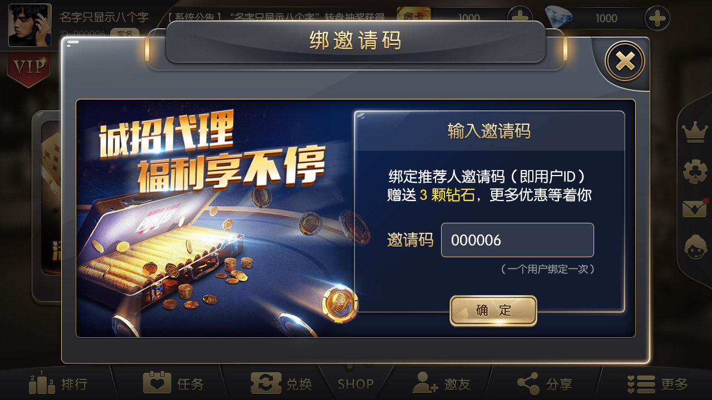This screenshot has height=400, width=712.
Task: Open the player avatar profile
Action: coord(29,25)
